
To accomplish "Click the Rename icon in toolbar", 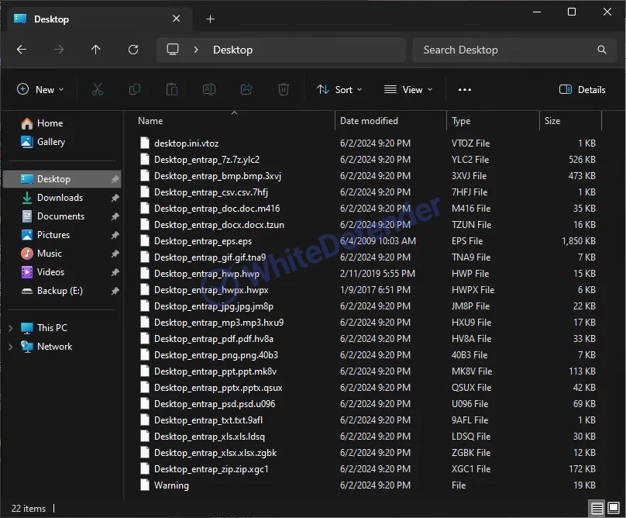I will pyautogui.click(x=209, y=90).
